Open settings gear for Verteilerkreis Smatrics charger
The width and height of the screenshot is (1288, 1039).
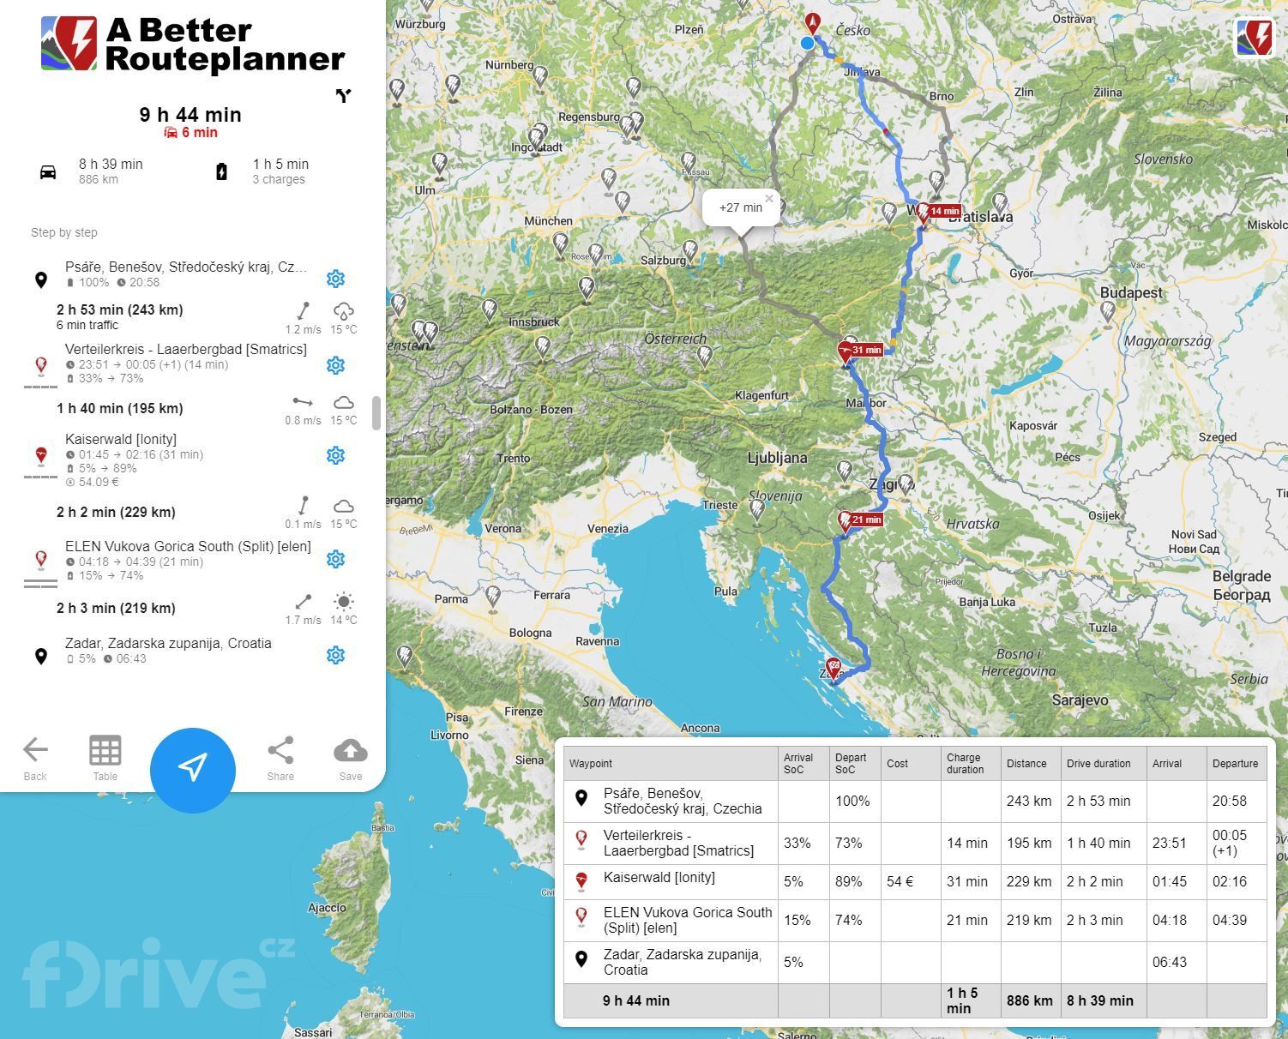click(x=335, y=364)
